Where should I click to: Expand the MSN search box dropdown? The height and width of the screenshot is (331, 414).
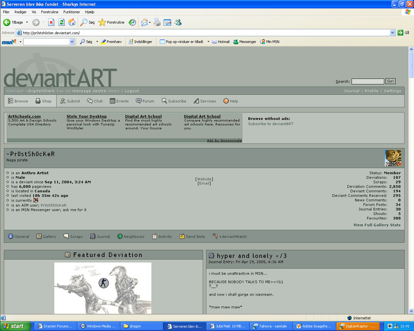click(x=72, y=42)
